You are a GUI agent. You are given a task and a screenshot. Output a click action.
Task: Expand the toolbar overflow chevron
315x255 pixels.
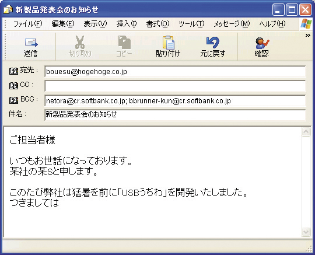click(x=308, y=36)
